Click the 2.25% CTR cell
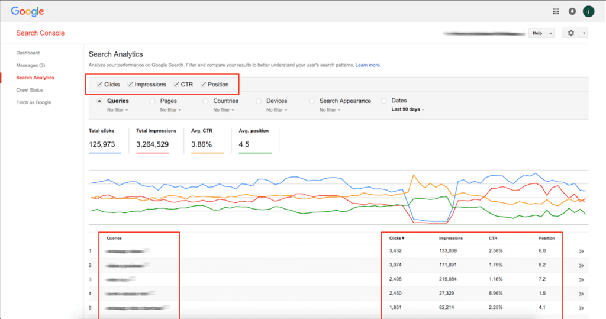 [x=496, y=308]
